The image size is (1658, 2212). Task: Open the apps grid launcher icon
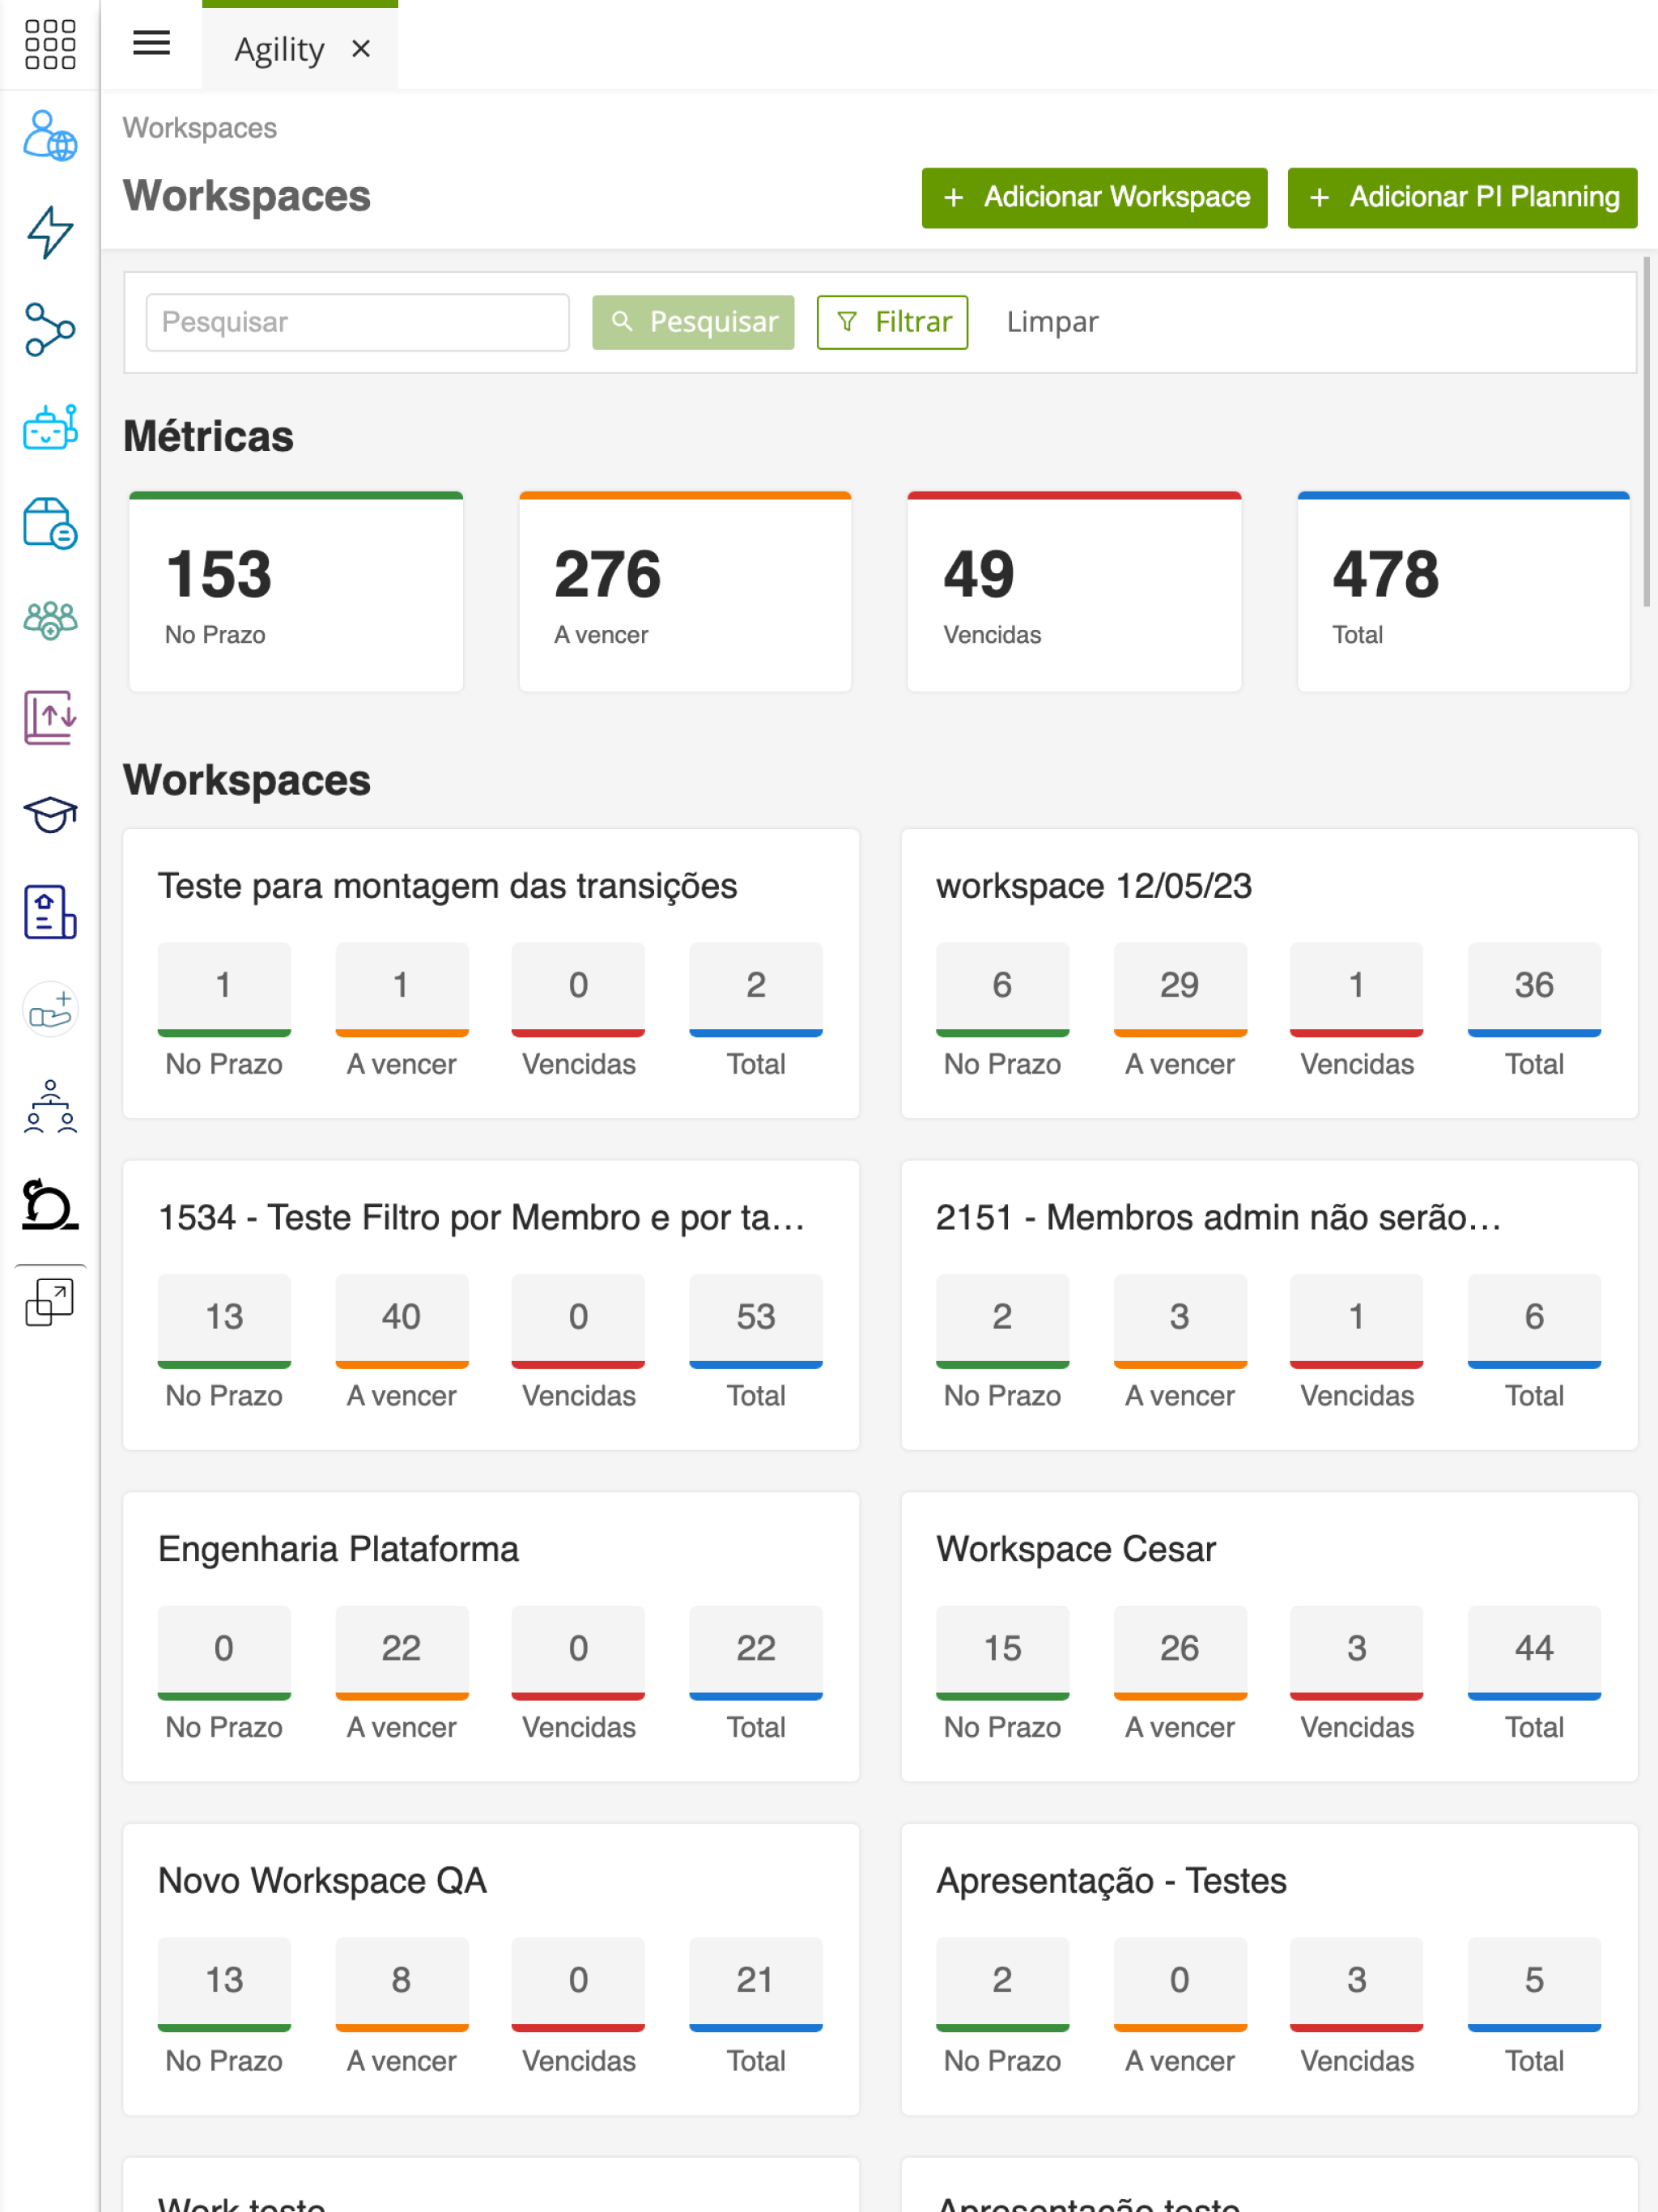[50, 45]
